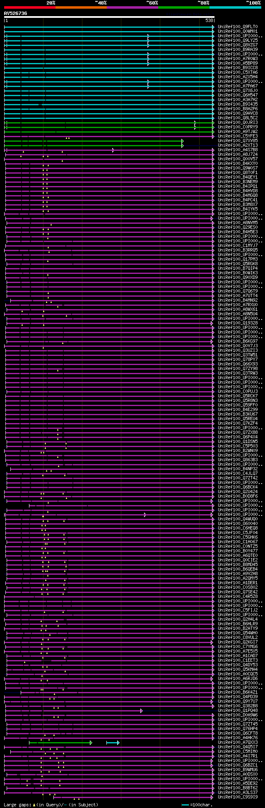
Task: Click the UniRef100_C9S9I9 label
Action: coord(238,797)
